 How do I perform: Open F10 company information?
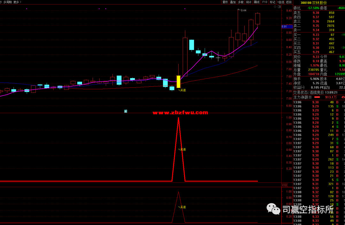point(264,2)
